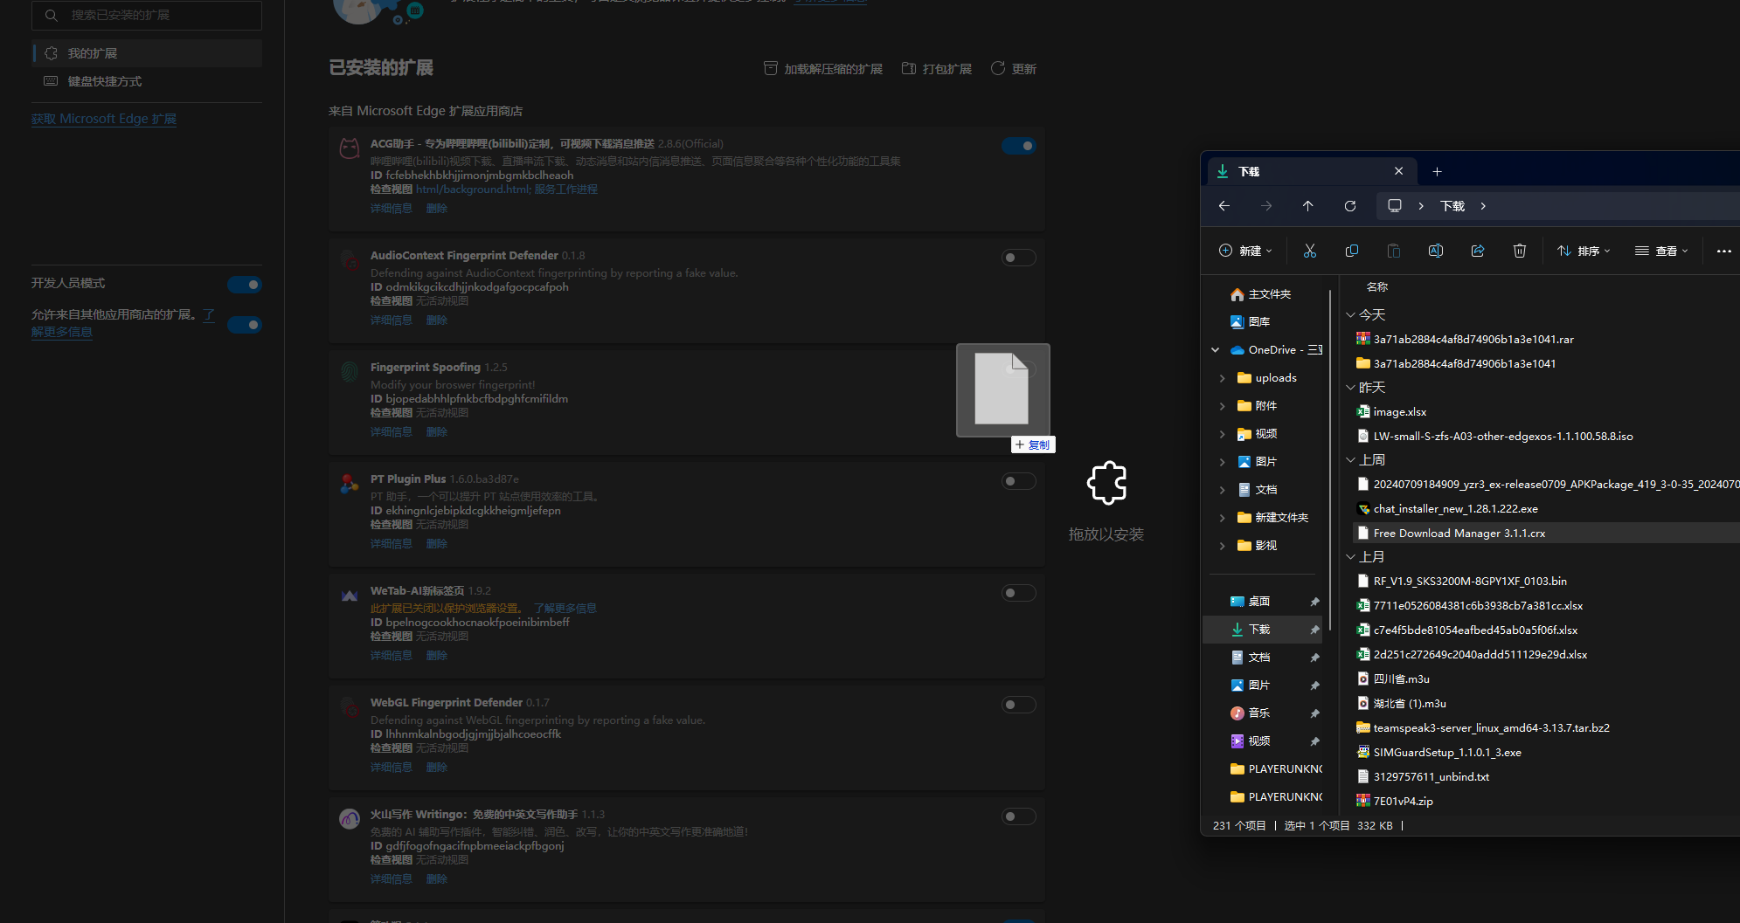Click the 搜索已安装的扩展 search field
The image size is (1740, 923).
tap(147, 15)
